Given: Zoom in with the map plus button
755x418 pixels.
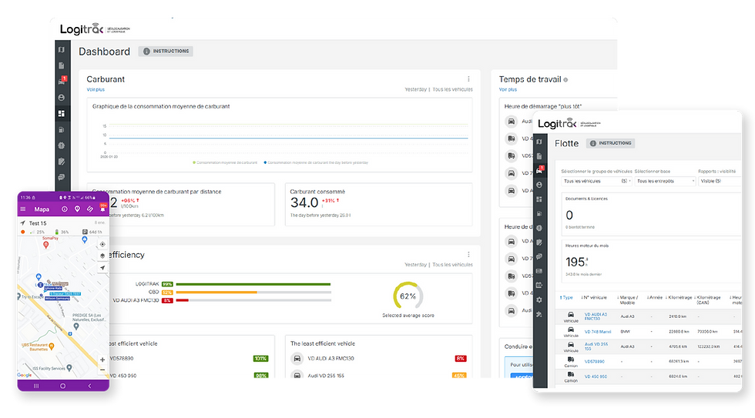Looking at the screenshot, I should 102,359.
